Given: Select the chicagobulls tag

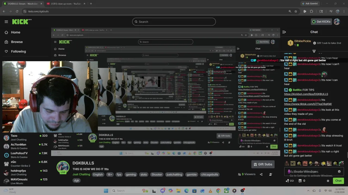Looking at the screenshot, I should tap(210, 175).
